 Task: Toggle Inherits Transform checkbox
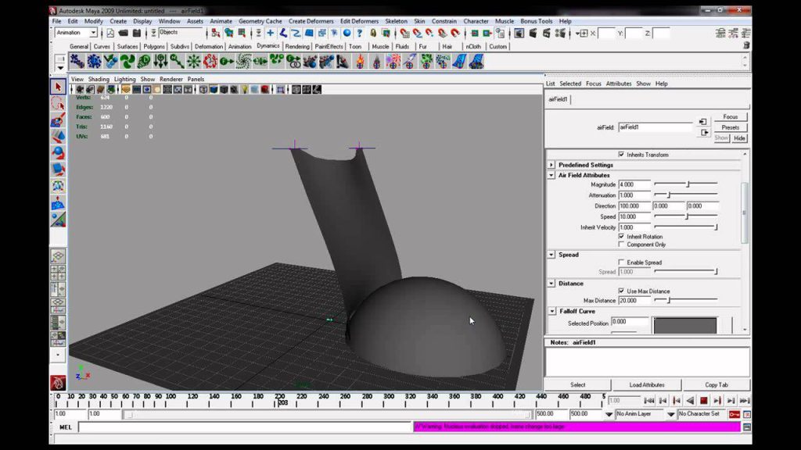(621, 154)
